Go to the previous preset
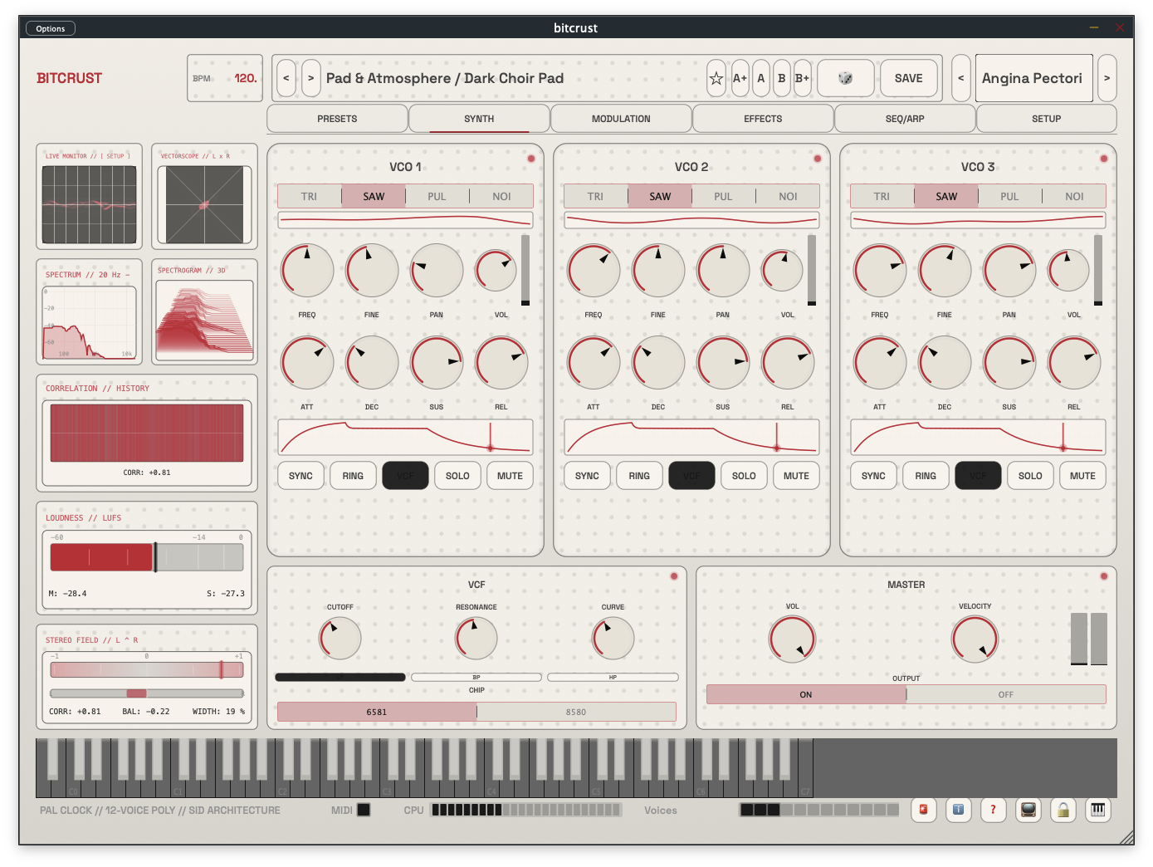 (x=286, y=78)
